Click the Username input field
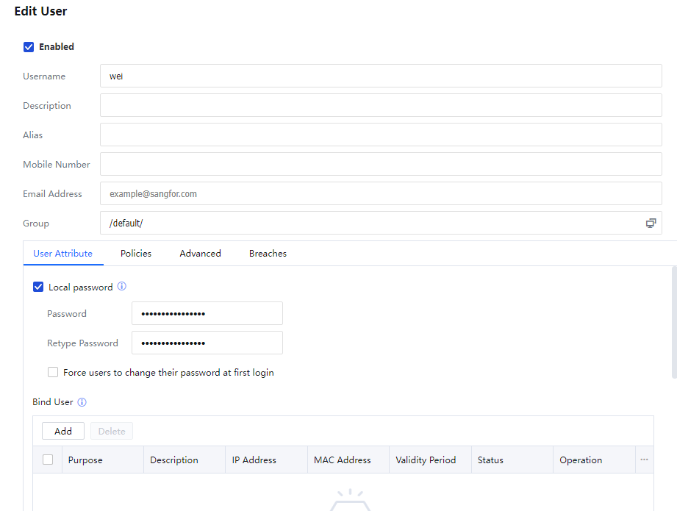Image resolution: width=677 pixels, height=511 pixels. pos(381,76)
